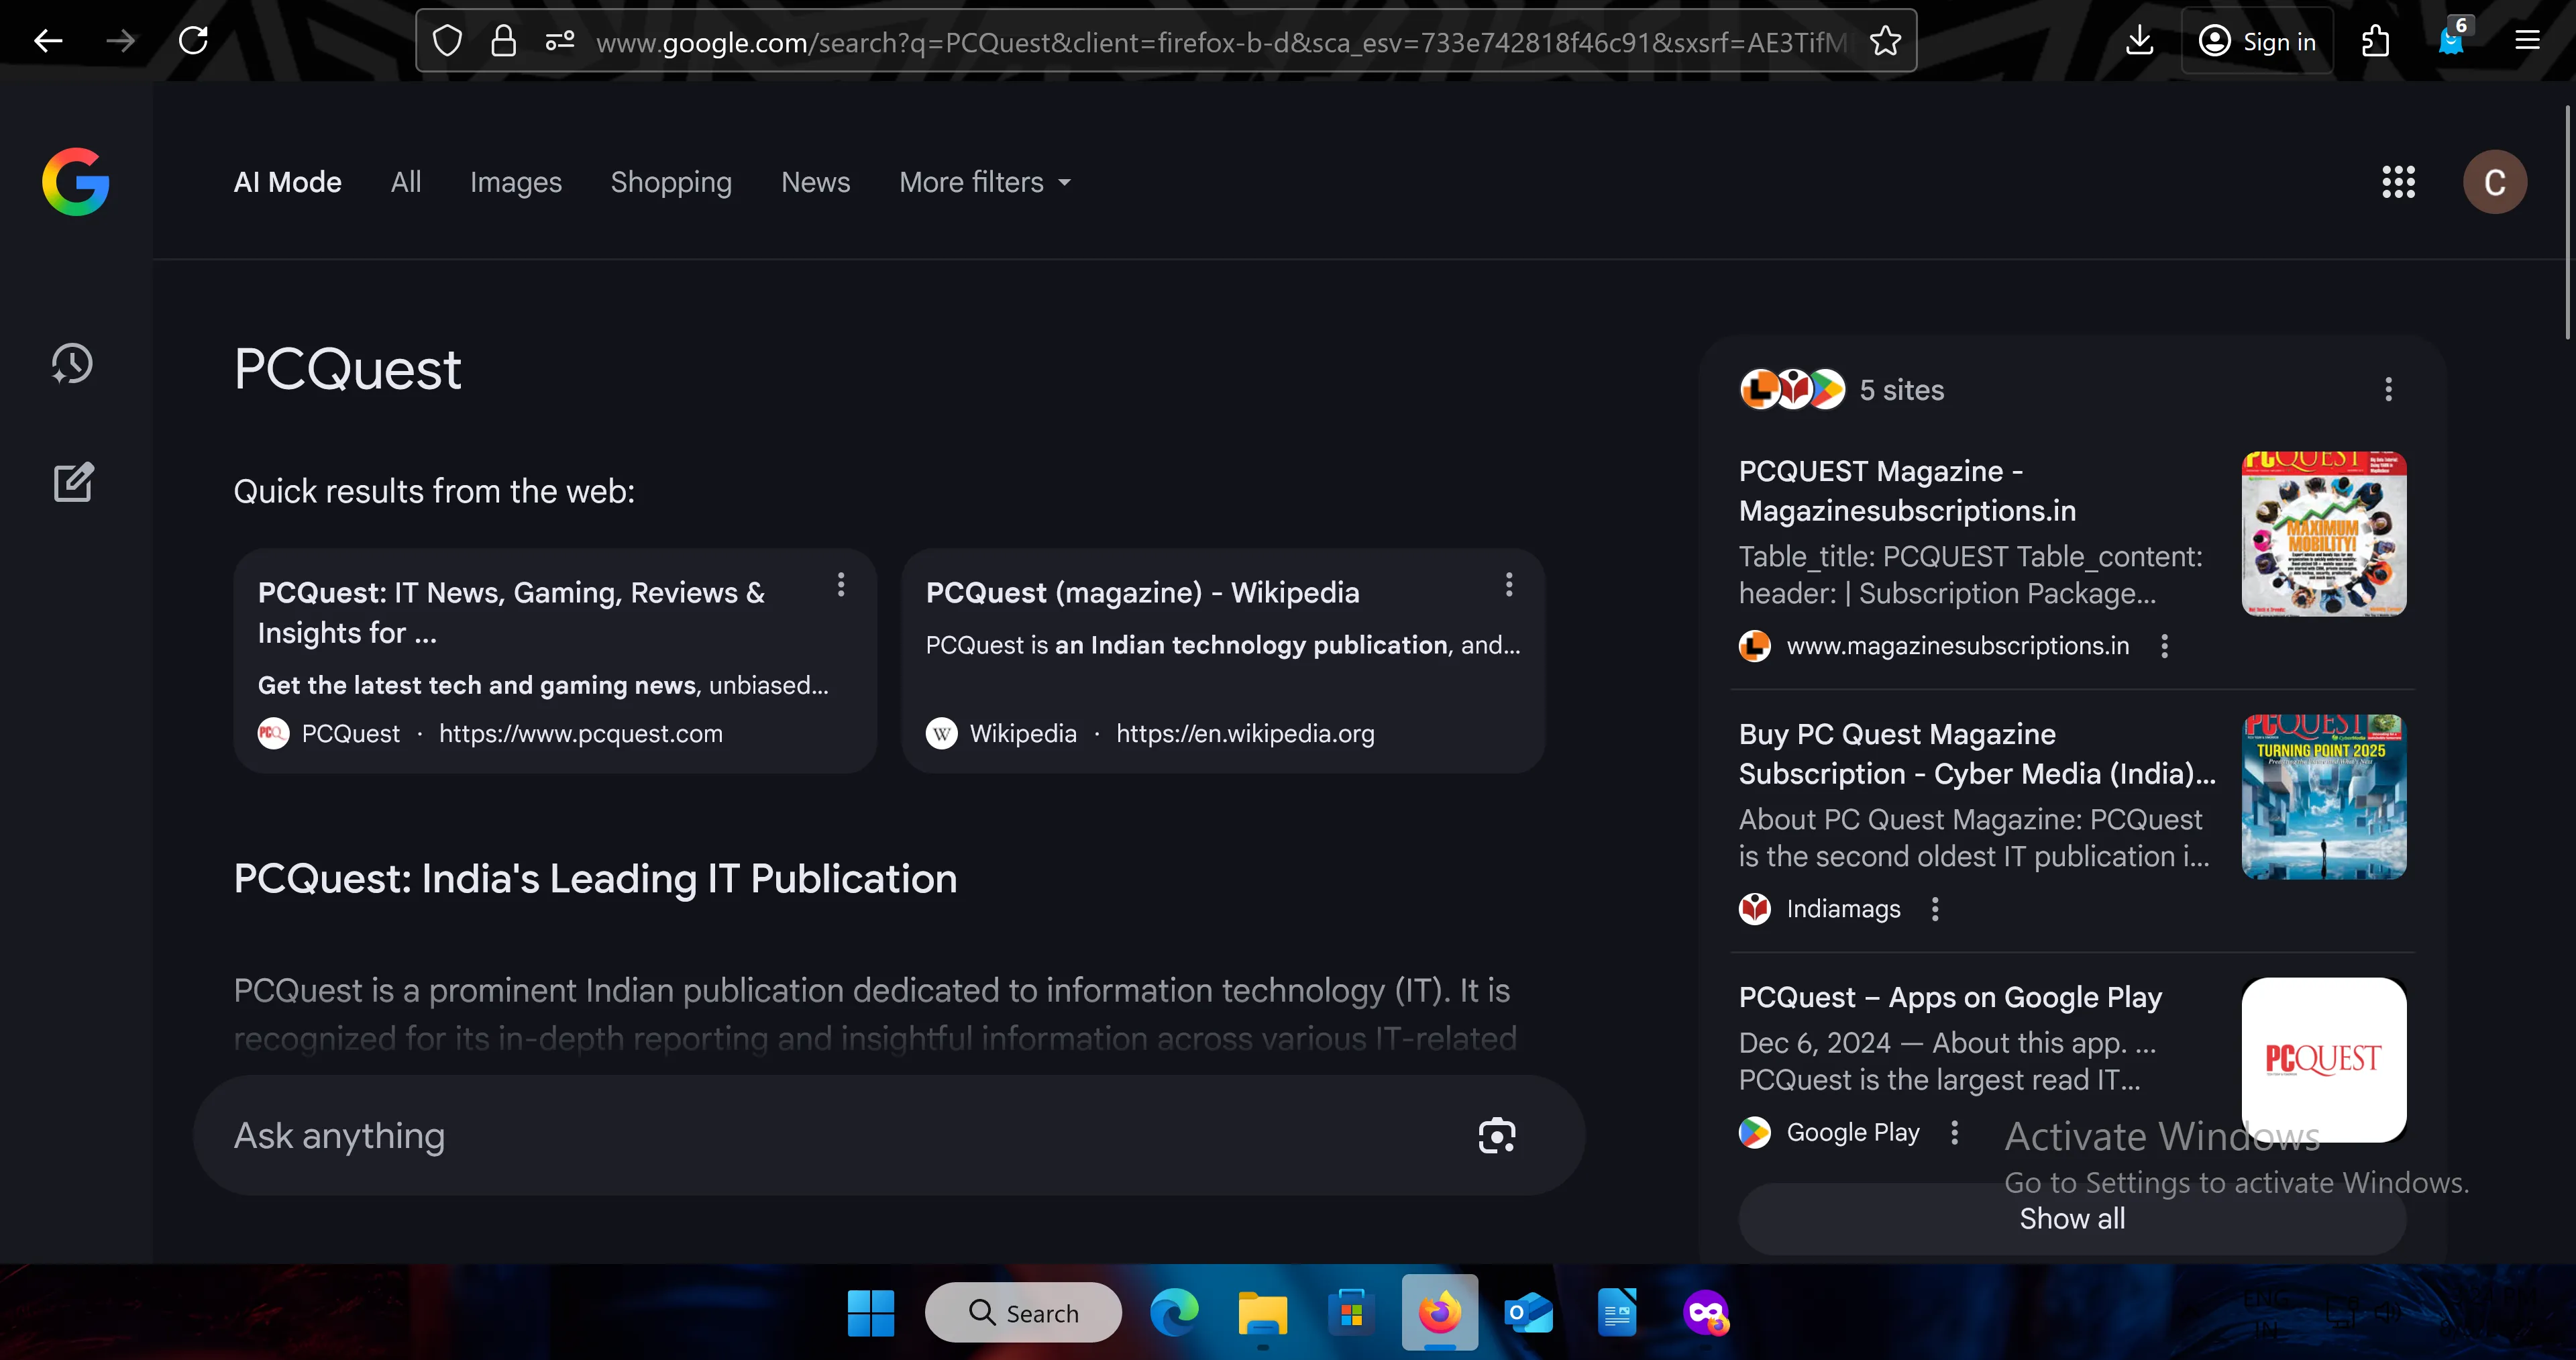
Task: Click the Turning Point 2025 cover thumbnail
Action: coord(2324,796)
